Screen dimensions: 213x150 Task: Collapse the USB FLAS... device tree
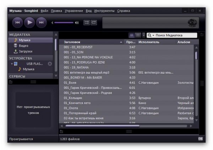tap(12, 64)
